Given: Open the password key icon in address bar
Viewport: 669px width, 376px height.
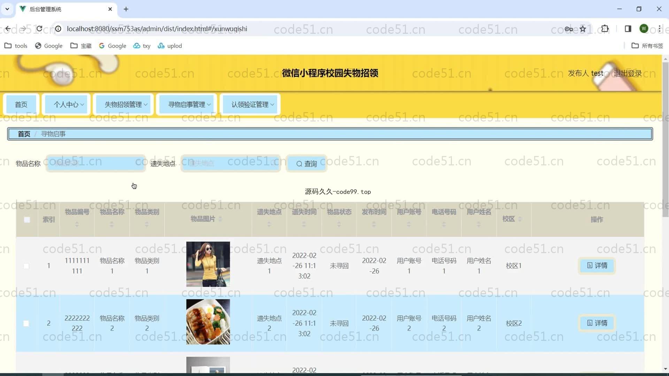Looking at the screenshot, I should pos(569,29).
